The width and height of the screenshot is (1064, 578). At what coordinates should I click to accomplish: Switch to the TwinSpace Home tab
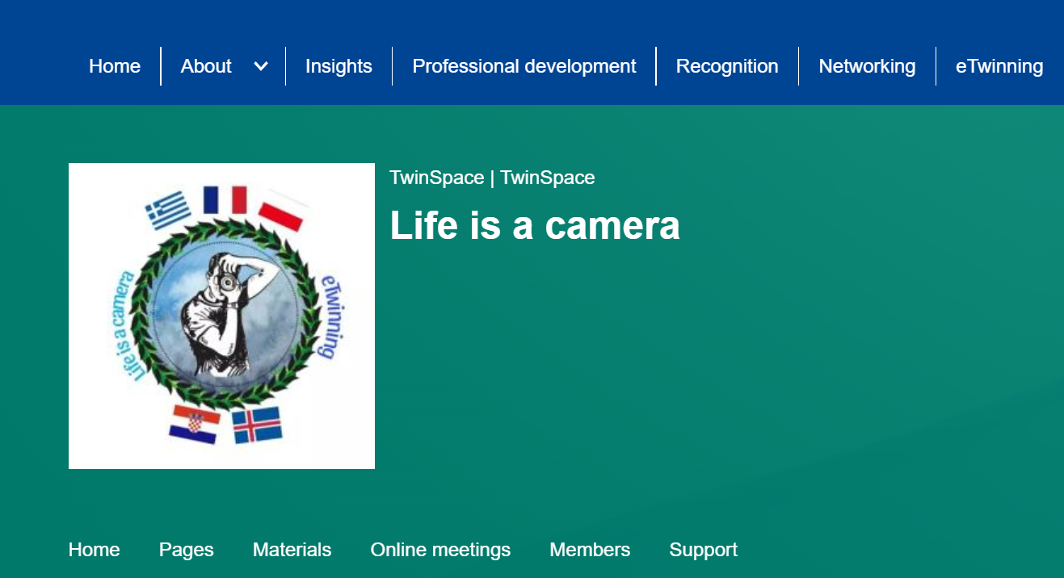click(x=94, y=550)
